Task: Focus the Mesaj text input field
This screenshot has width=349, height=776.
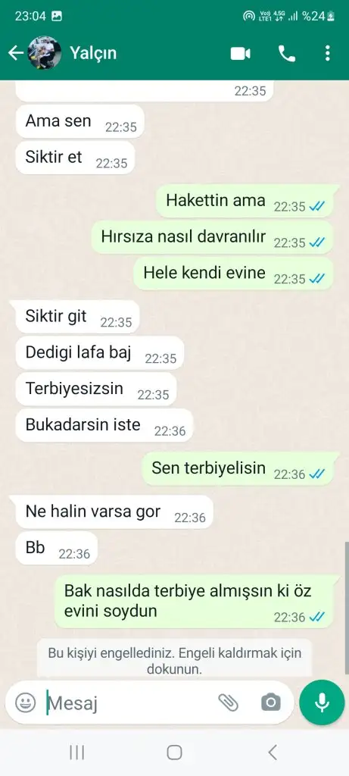Action: tap(129, 702)
